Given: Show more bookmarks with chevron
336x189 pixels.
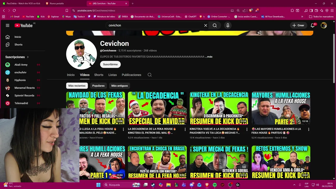Looking at the screenshot, I should pyautogui.click(x=302, y=17).
